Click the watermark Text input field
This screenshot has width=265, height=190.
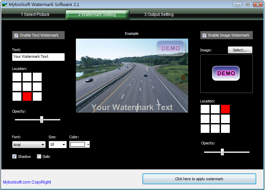pos(38,57)
